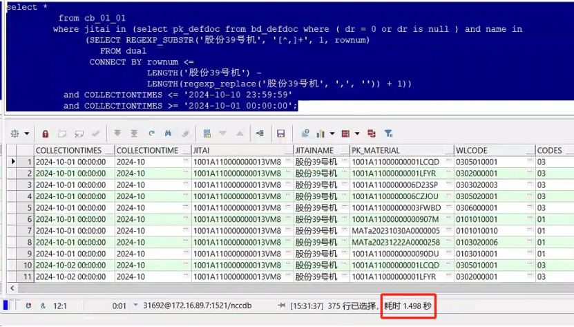The image size is (574, 327).
Task: Click the linked query tree icon
Action: (260, 133)
